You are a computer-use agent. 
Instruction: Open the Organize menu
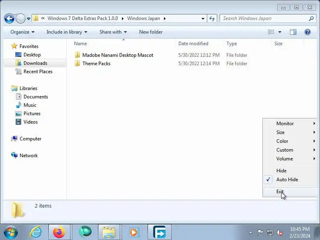[22, 32]
